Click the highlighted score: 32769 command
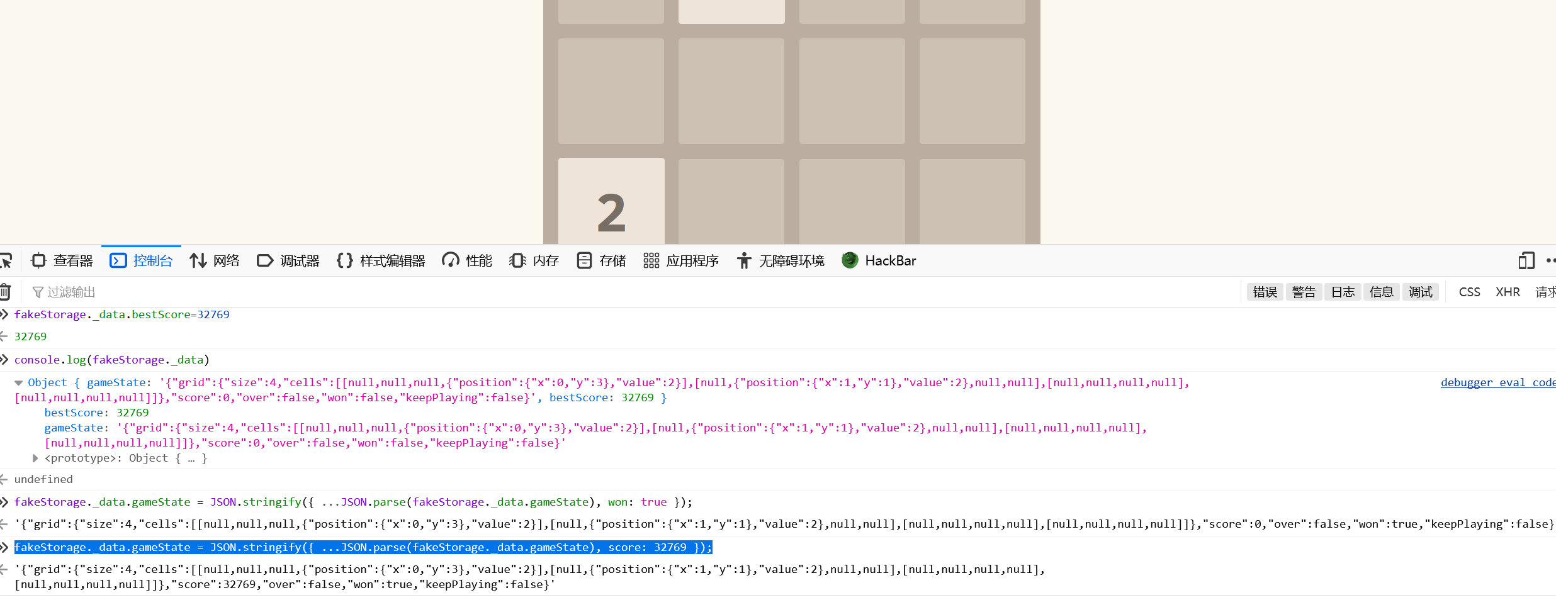 pos(363,547)
